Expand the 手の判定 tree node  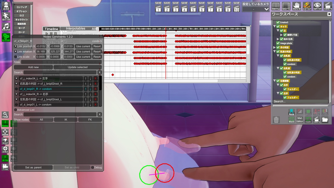click(275, 47)
